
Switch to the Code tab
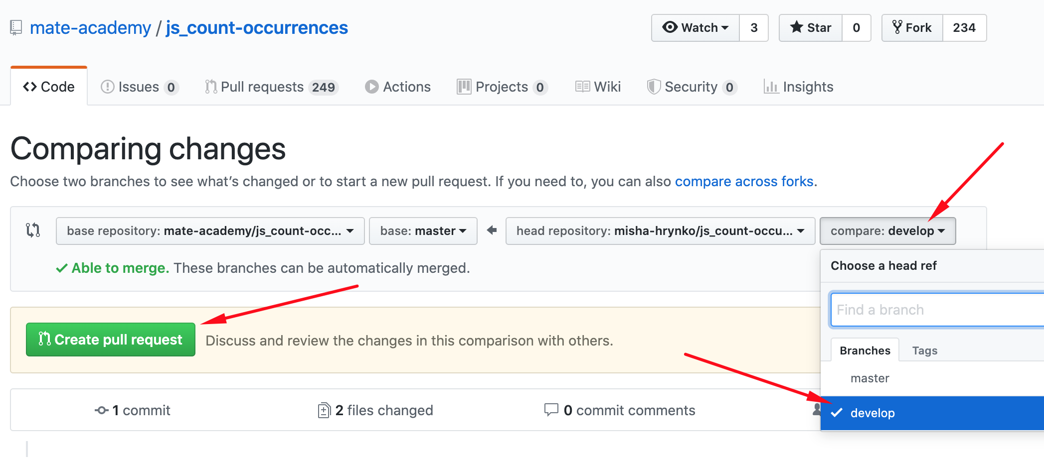point(49,87)
